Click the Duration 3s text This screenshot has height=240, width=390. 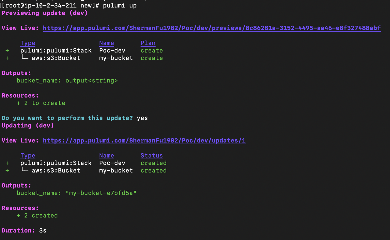tap(24, 231)
